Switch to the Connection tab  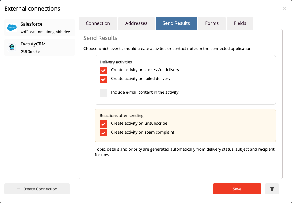(98, 23)
